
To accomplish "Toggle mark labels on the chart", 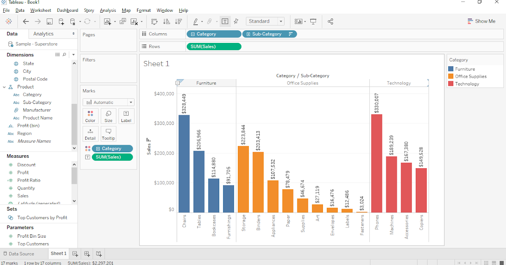I will click(225, 21).
